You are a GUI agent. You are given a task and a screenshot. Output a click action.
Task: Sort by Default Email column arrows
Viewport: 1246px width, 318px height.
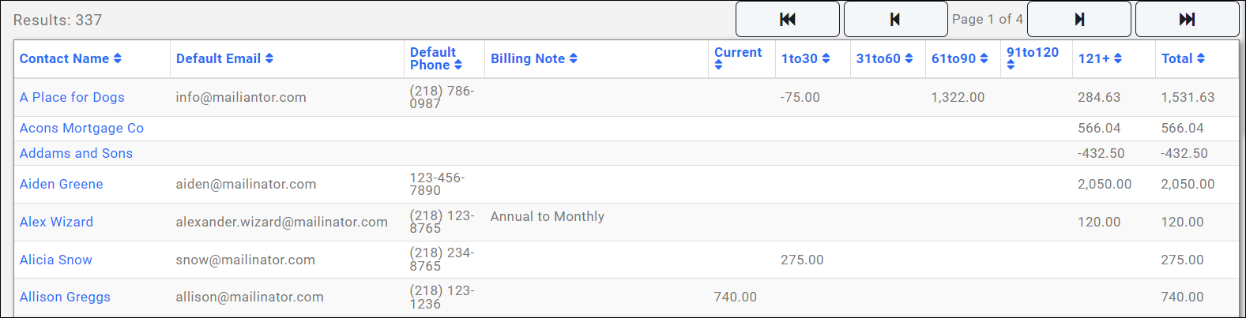click(269, 58)
